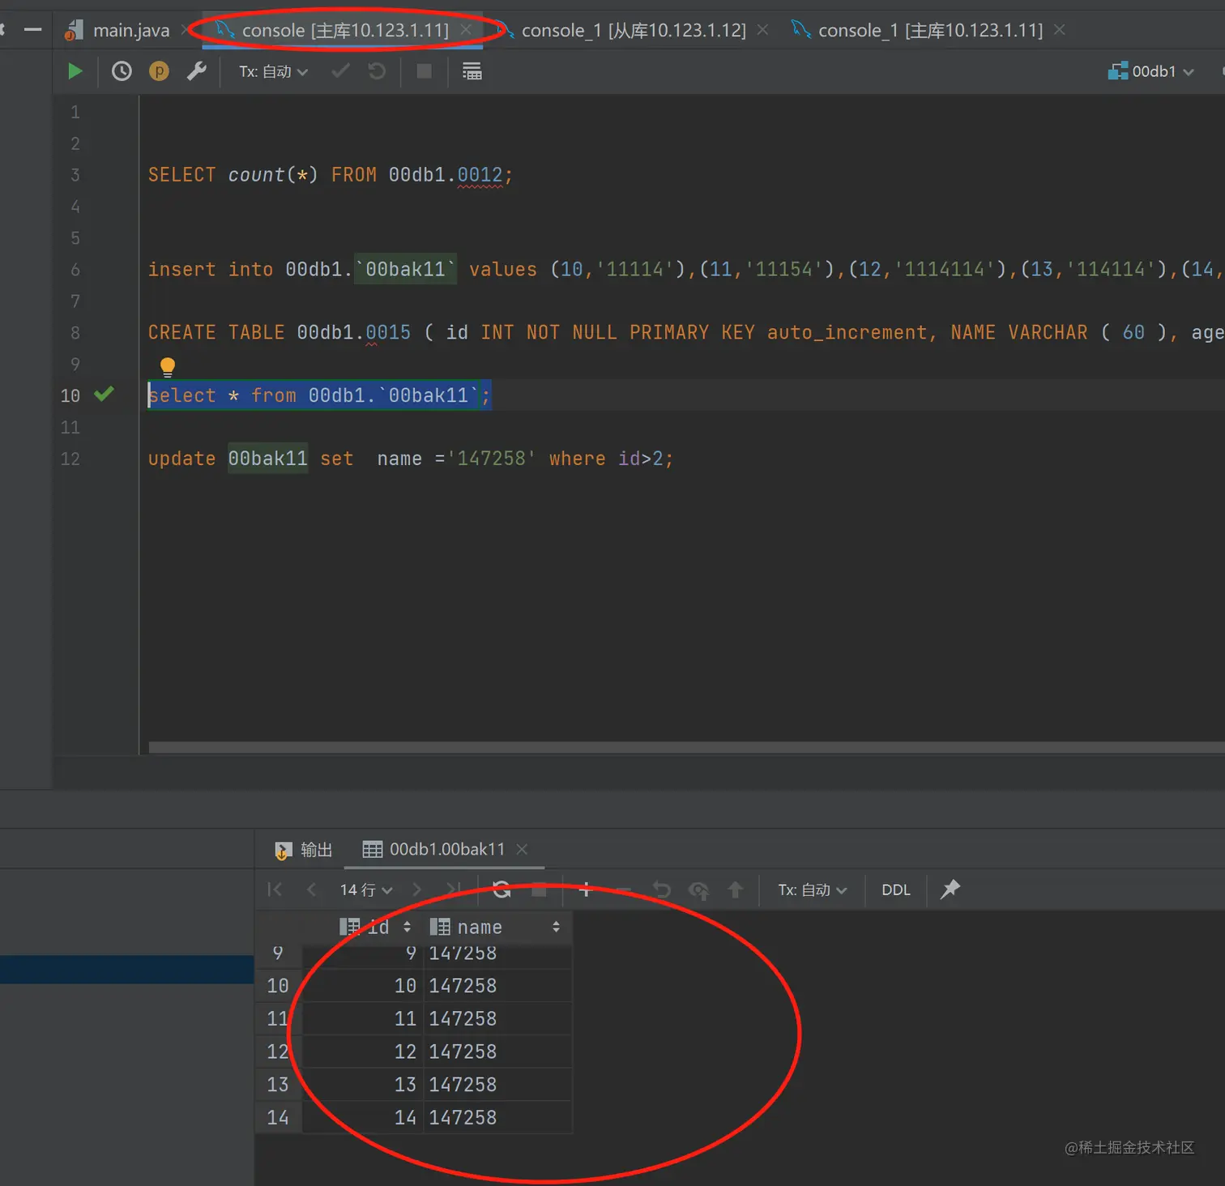
Task: Select the id cell with value 12
Action: coord(362,1052)
